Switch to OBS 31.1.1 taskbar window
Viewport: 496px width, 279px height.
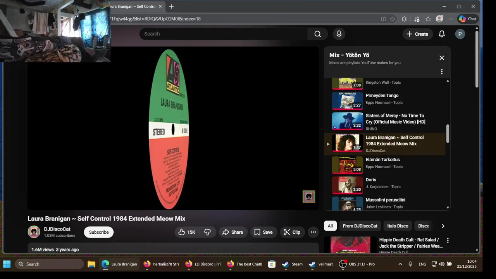(357, 264)
